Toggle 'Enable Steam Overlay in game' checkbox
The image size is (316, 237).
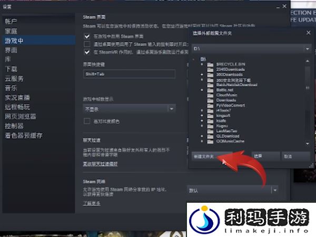pos(87,36)
